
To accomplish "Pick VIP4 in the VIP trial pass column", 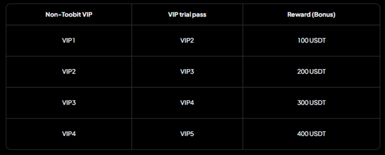I will pos(187,103).
